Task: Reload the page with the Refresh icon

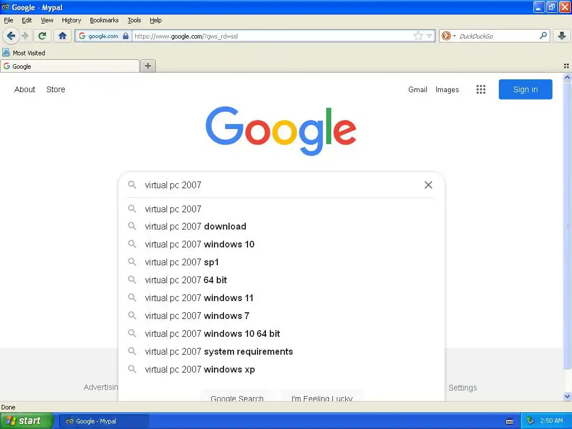Action: [42, 36]
